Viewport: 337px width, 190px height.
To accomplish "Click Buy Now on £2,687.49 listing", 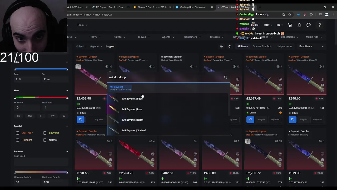I will click(x=275, y=120).
